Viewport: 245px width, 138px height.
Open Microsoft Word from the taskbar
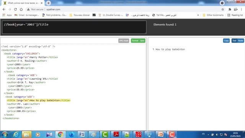[x=82, y=135]
